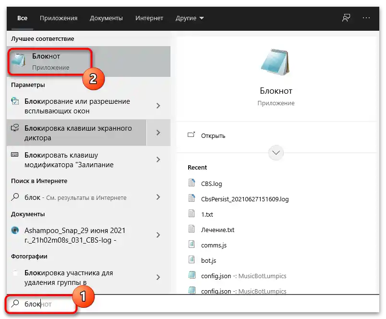Switch to the Документы tab

pyautogui.click(x=106, y=18)
